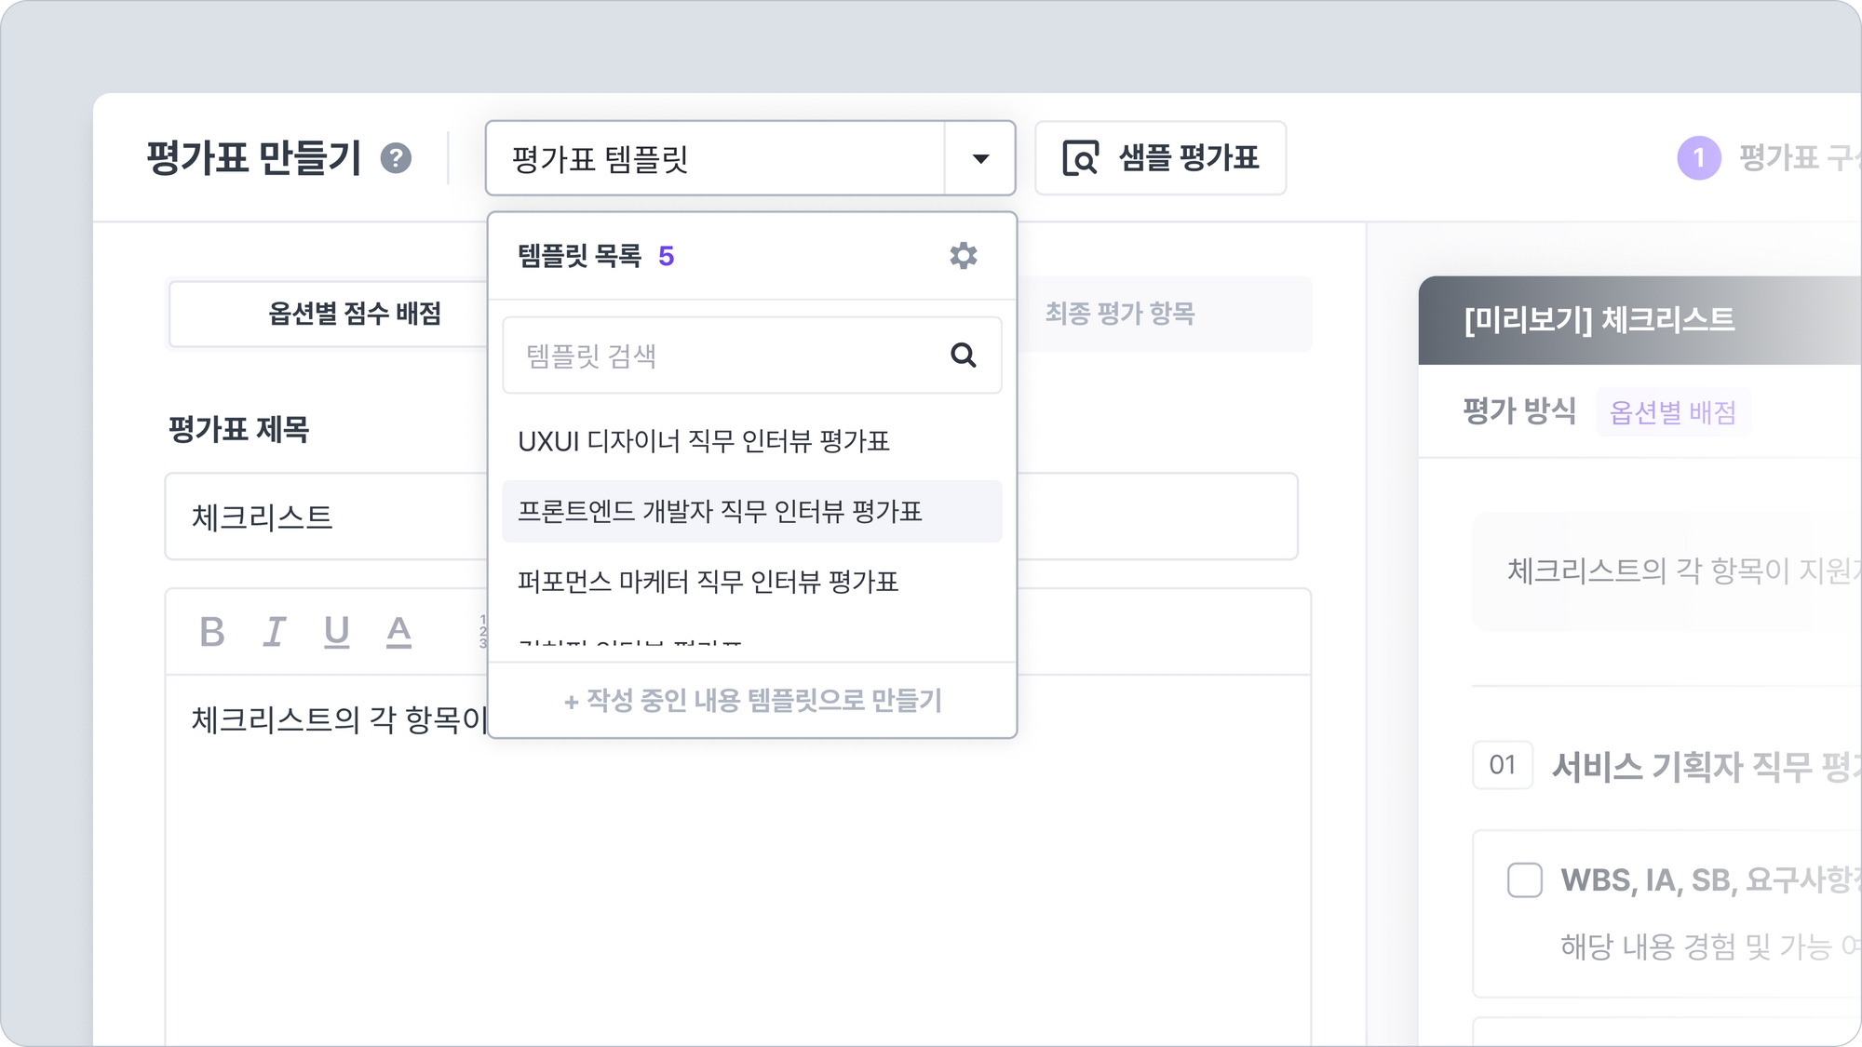Toggle underline text formatting
This screenshot has width=1862, height=1047.
(x=336, y=632)
